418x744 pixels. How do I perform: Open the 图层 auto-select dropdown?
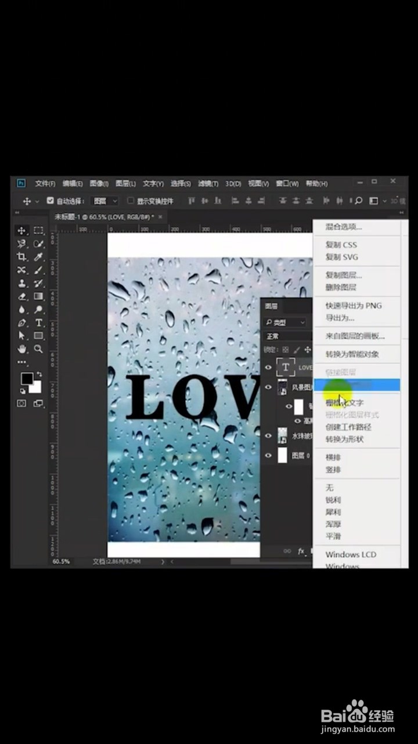click(106, 201)
